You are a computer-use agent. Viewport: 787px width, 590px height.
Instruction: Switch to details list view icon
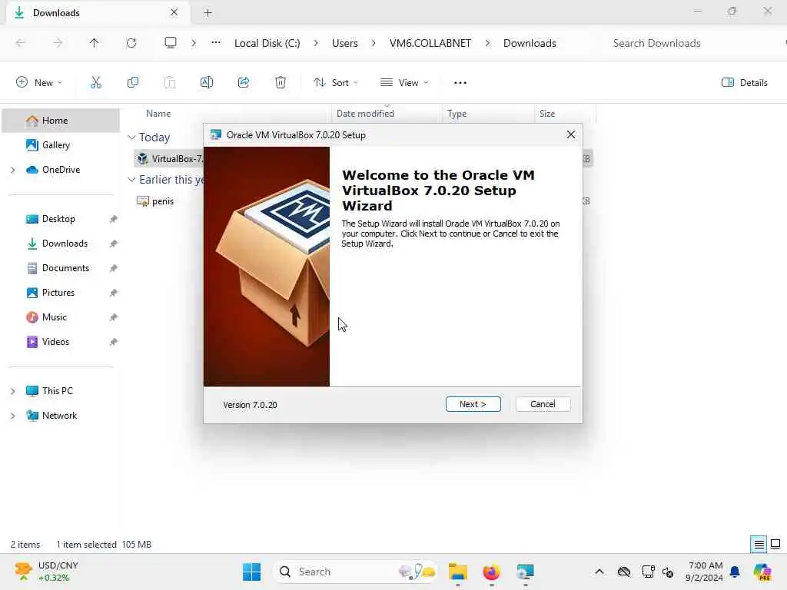tap(759, 545)
